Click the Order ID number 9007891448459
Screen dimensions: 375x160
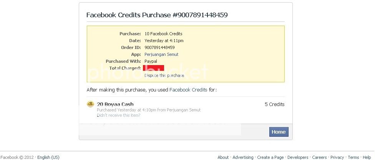coord(159,47)
